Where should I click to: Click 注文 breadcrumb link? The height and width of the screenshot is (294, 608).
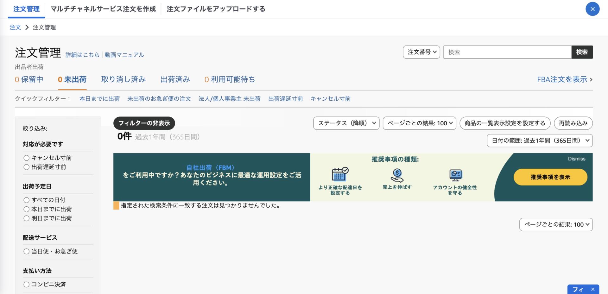15,28
